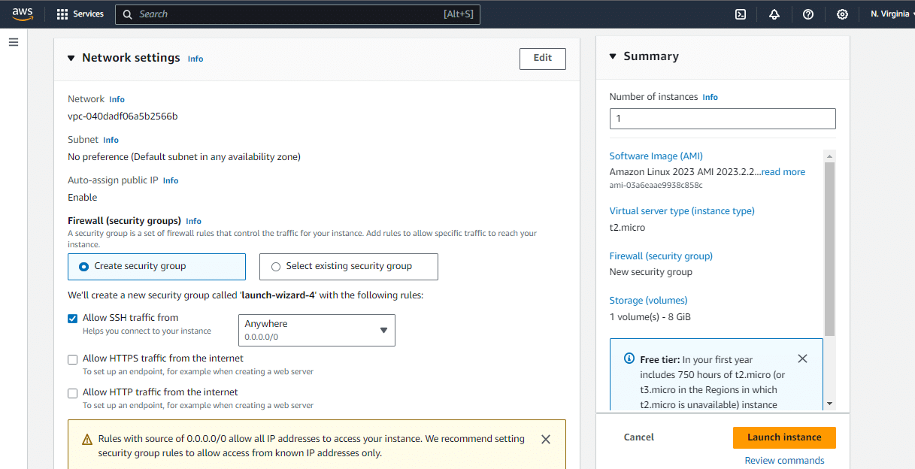
Task: Click the search magnifier icon
Action: [x=127, y=14]
